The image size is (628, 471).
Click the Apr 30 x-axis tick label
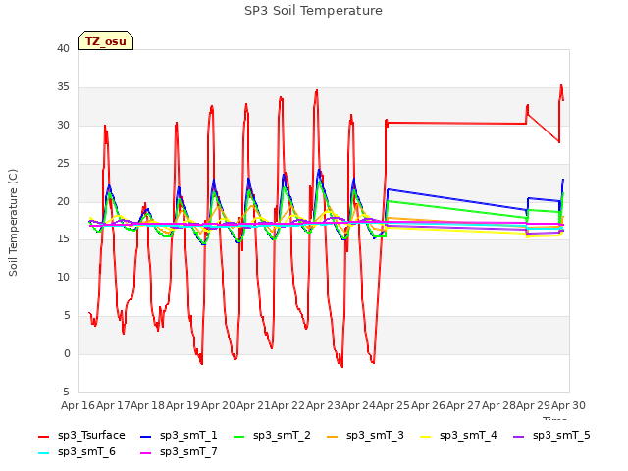click(x=568, y=405)
